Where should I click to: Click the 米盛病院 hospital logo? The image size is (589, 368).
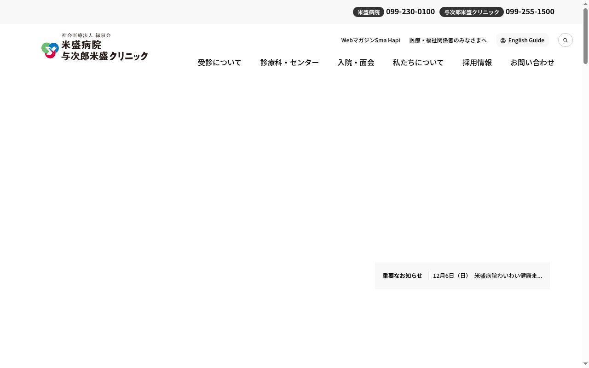pyautogui.click(x=95, y=47)
